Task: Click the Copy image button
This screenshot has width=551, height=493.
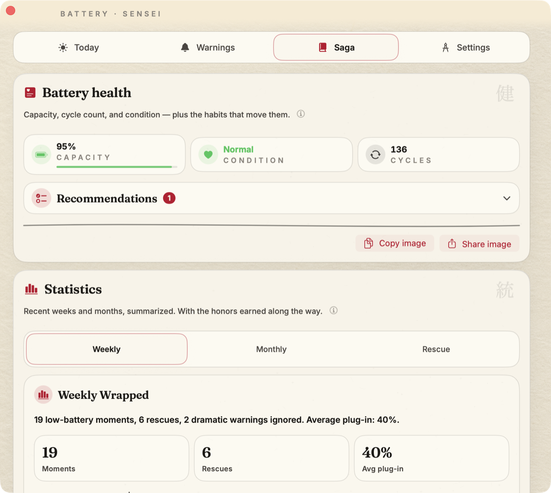Action: (395, 243)
